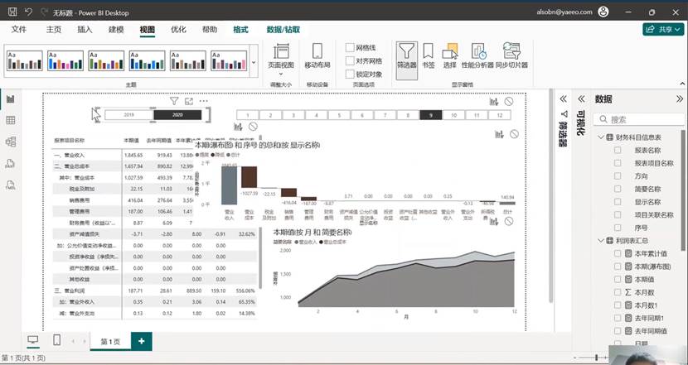Image resolution: width=688 pixels, height=365 pixels.
Task: Collapse the ribbon with the caret
Action: click(x=683, y=84)
